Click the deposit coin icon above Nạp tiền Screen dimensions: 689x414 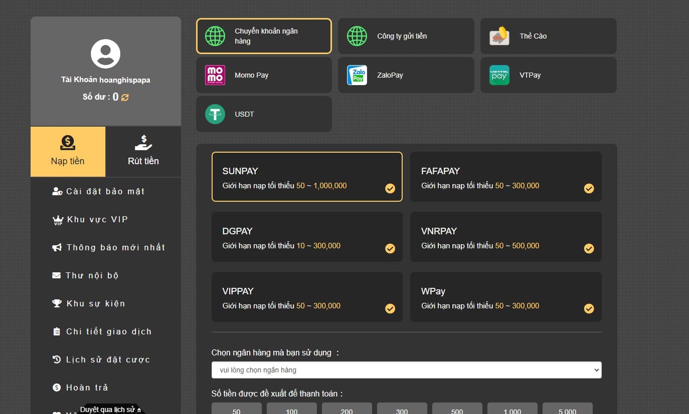(x=68, y=143)
